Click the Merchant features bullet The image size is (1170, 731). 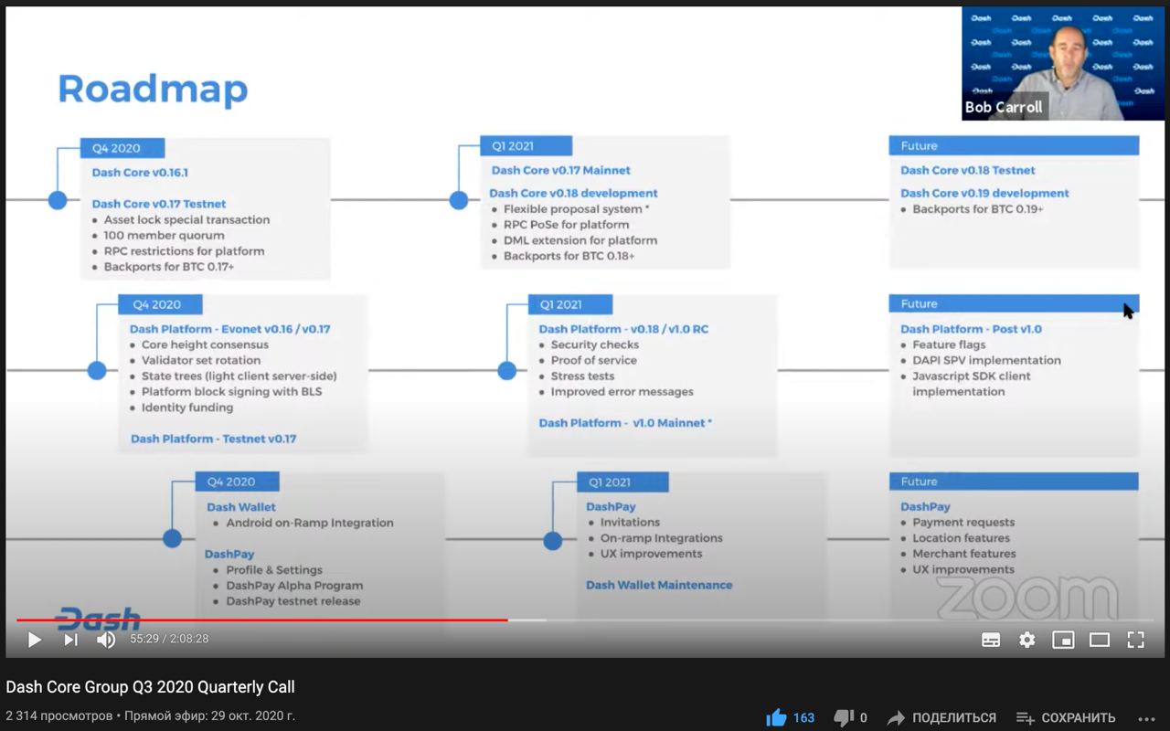coord(964,554)
